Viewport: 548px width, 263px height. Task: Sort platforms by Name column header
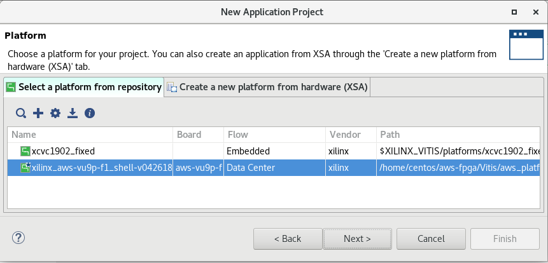(x=90, y=135)
